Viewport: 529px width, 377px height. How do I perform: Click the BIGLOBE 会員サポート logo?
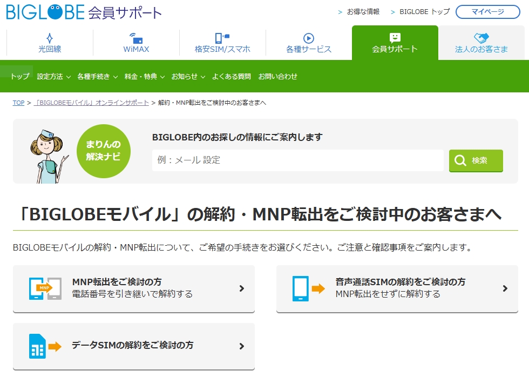84,12
